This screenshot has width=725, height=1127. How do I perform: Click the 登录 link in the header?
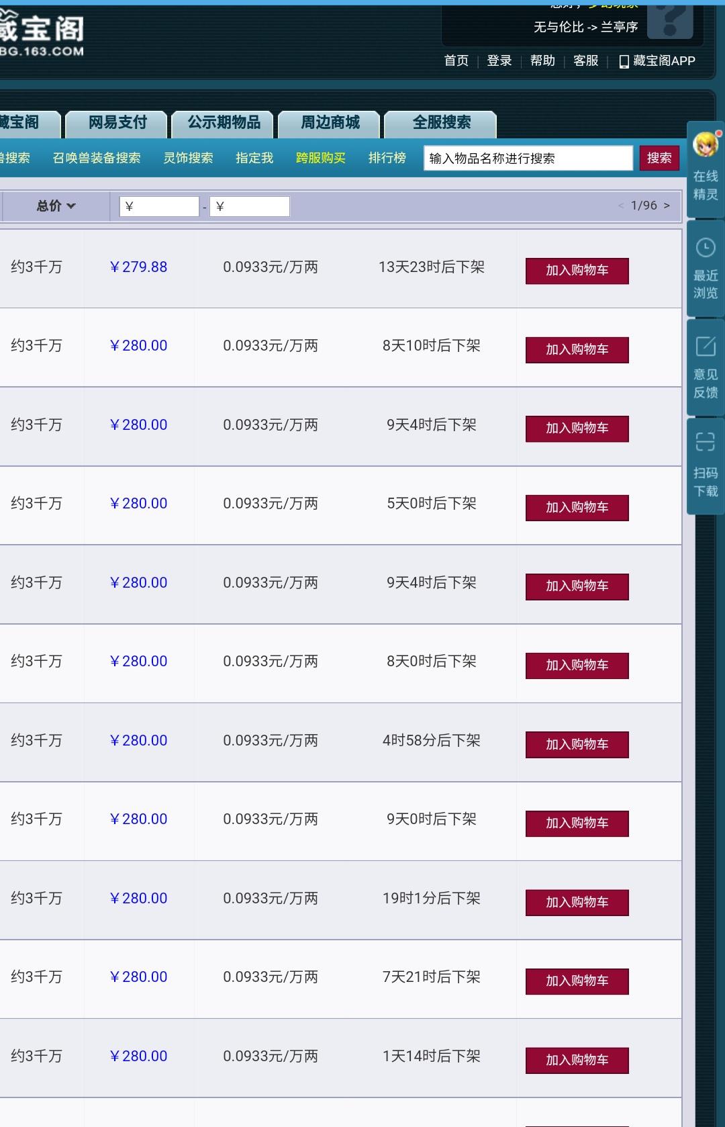(499, 61)
